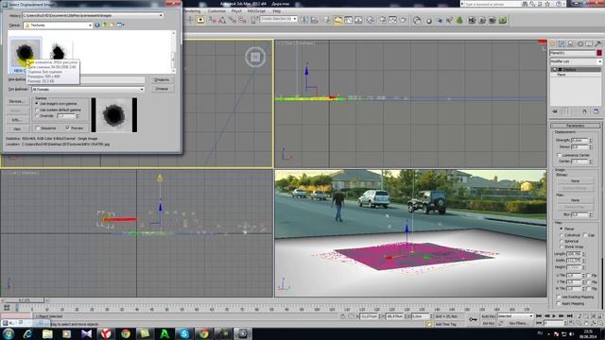Viewport: 605px width, 340px height.
Task: Select the Shrink Wrap map radio button
Action: click(x=562, y=246)
